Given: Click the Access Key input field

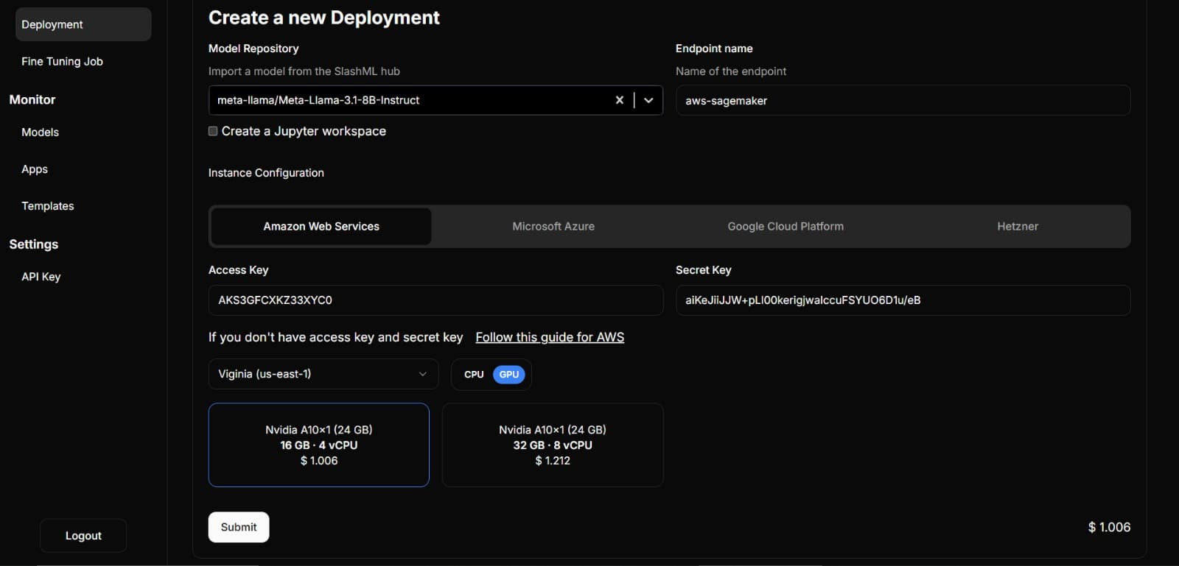Looking at the screenshot, I should [435, 300].
